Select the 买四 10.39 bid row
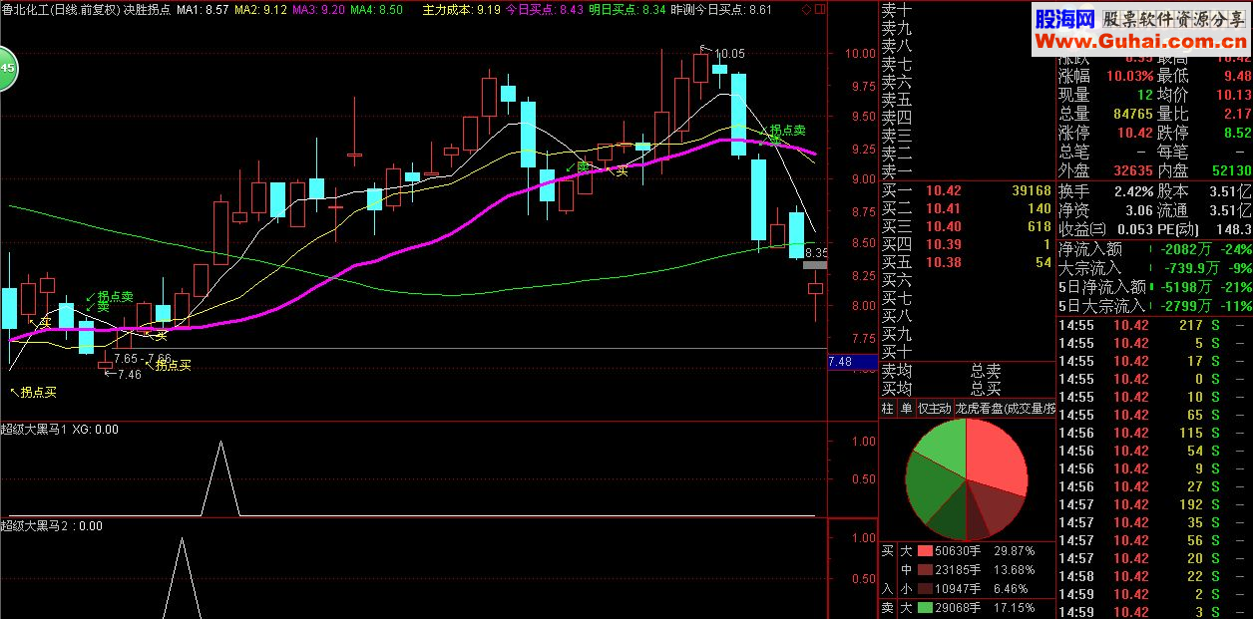The image size is (1253, 619). [967, 244]
